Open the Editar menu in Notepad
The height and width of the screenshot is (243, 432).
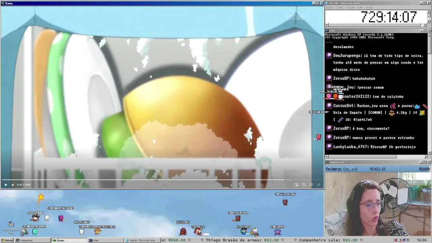click(x=340, y=7)
